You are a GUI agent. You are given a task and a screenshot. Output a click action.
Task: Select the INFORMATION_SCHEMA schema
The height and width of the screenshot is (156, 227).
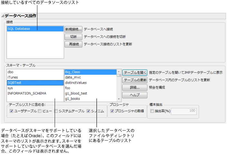click(x=35, y=94)
